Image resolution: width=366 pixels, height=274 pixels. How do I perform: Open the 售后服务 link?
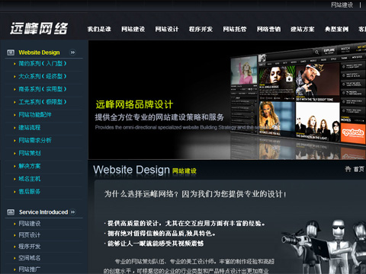click(x=30, y=192)
